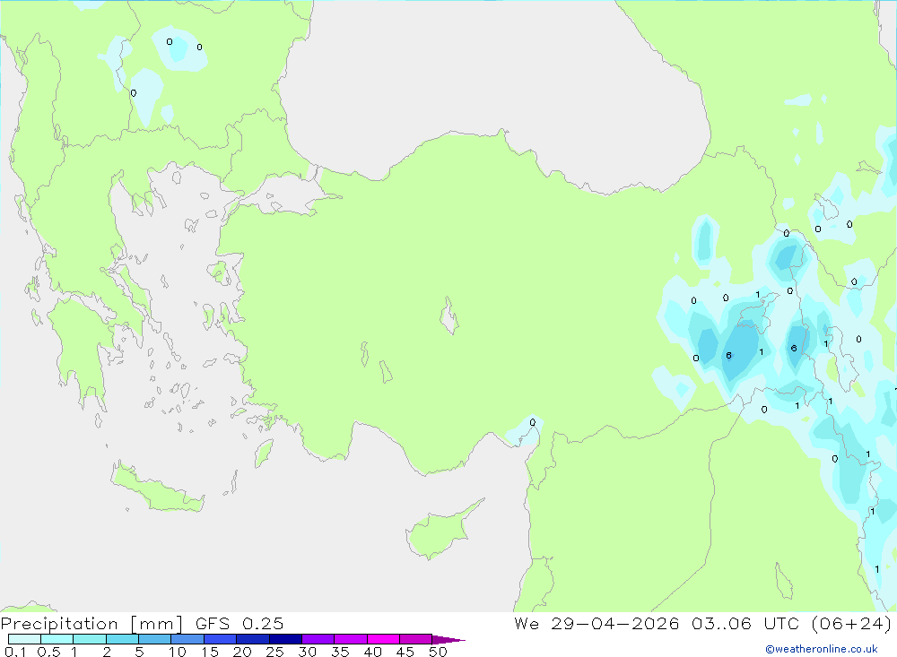This screenshot has width=897, height=657.
Task: Click the 'We 29-04-2026' date text
Action: click(x=597, y=623)
